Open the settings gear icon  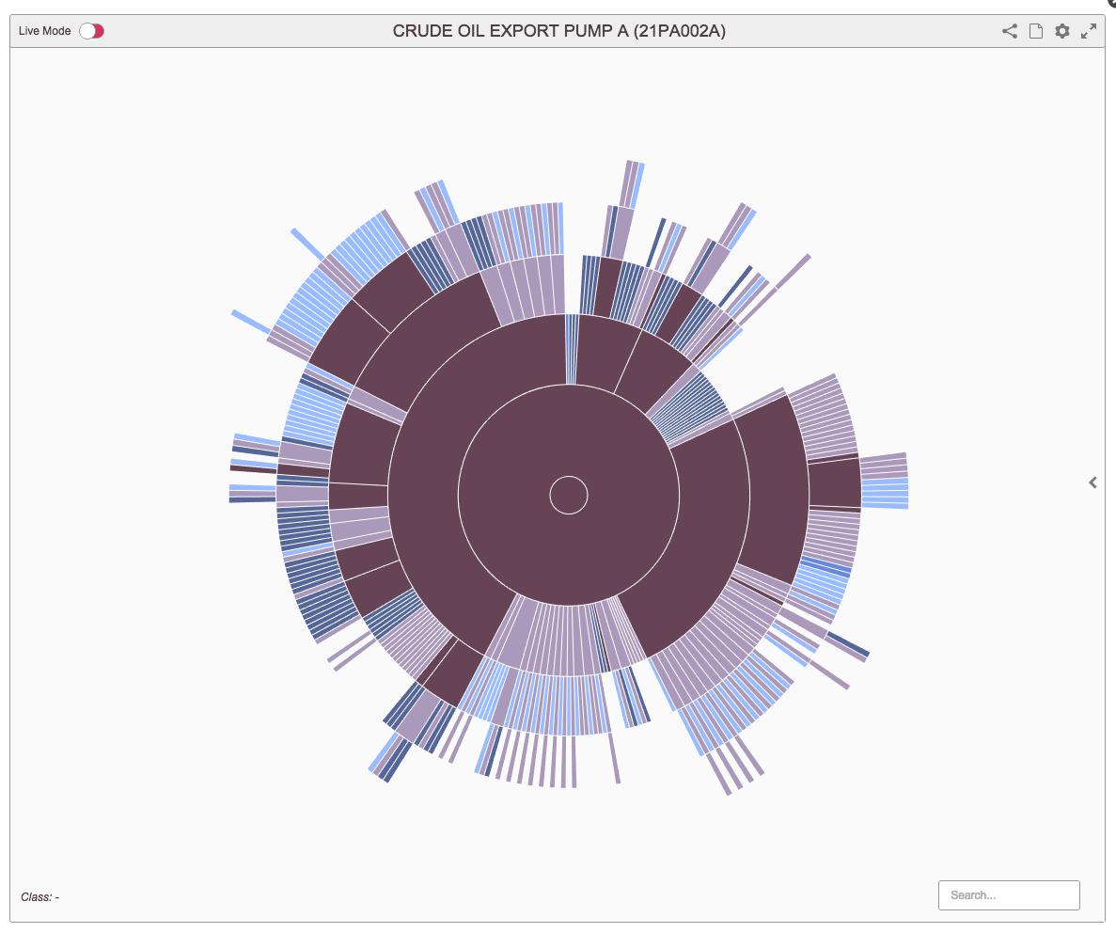pyautogui.click(x=1061, y=31)
